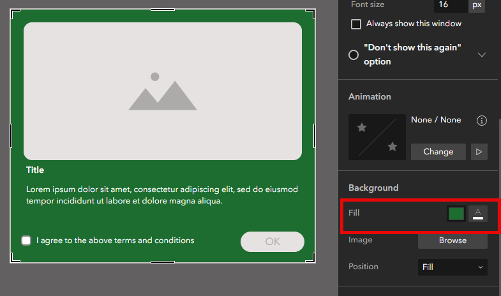Preview the animation with the play icon
This screenshot has width=501, height=296.
pos(479,152)
